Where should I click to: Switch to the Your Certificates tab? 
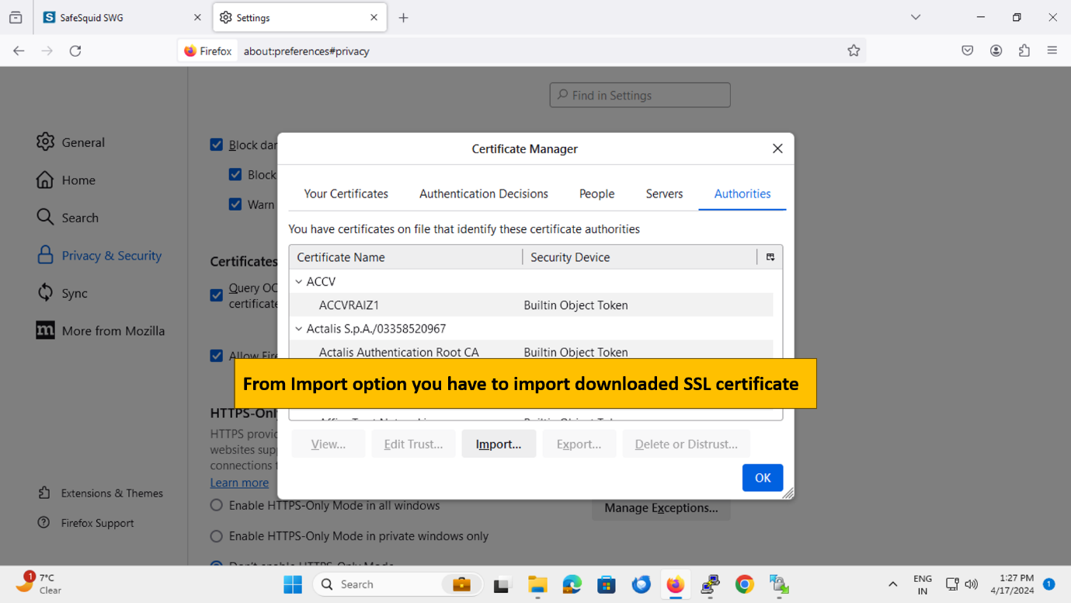[346, 194]
